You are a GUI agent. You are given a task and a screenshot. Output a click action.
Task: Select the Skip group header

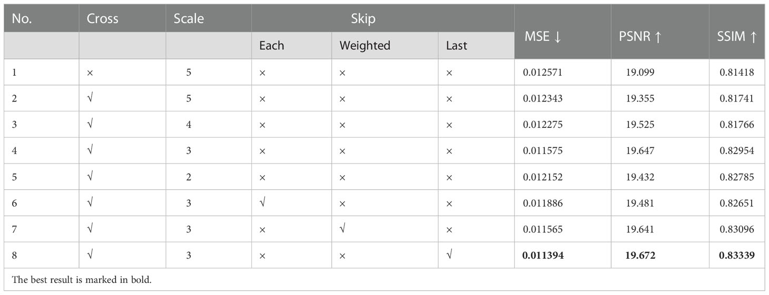[x=363, y=19]
